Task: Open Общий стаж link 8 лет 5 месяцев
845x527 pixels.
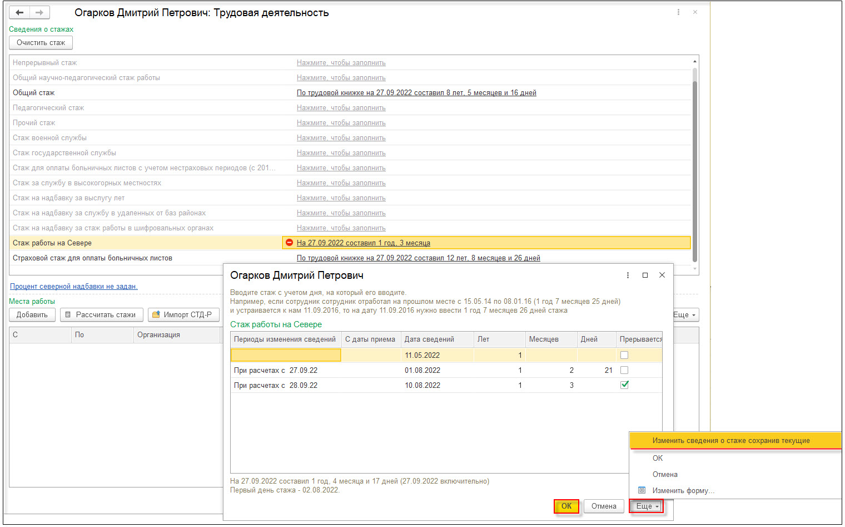Action: [x=416, y=92]
